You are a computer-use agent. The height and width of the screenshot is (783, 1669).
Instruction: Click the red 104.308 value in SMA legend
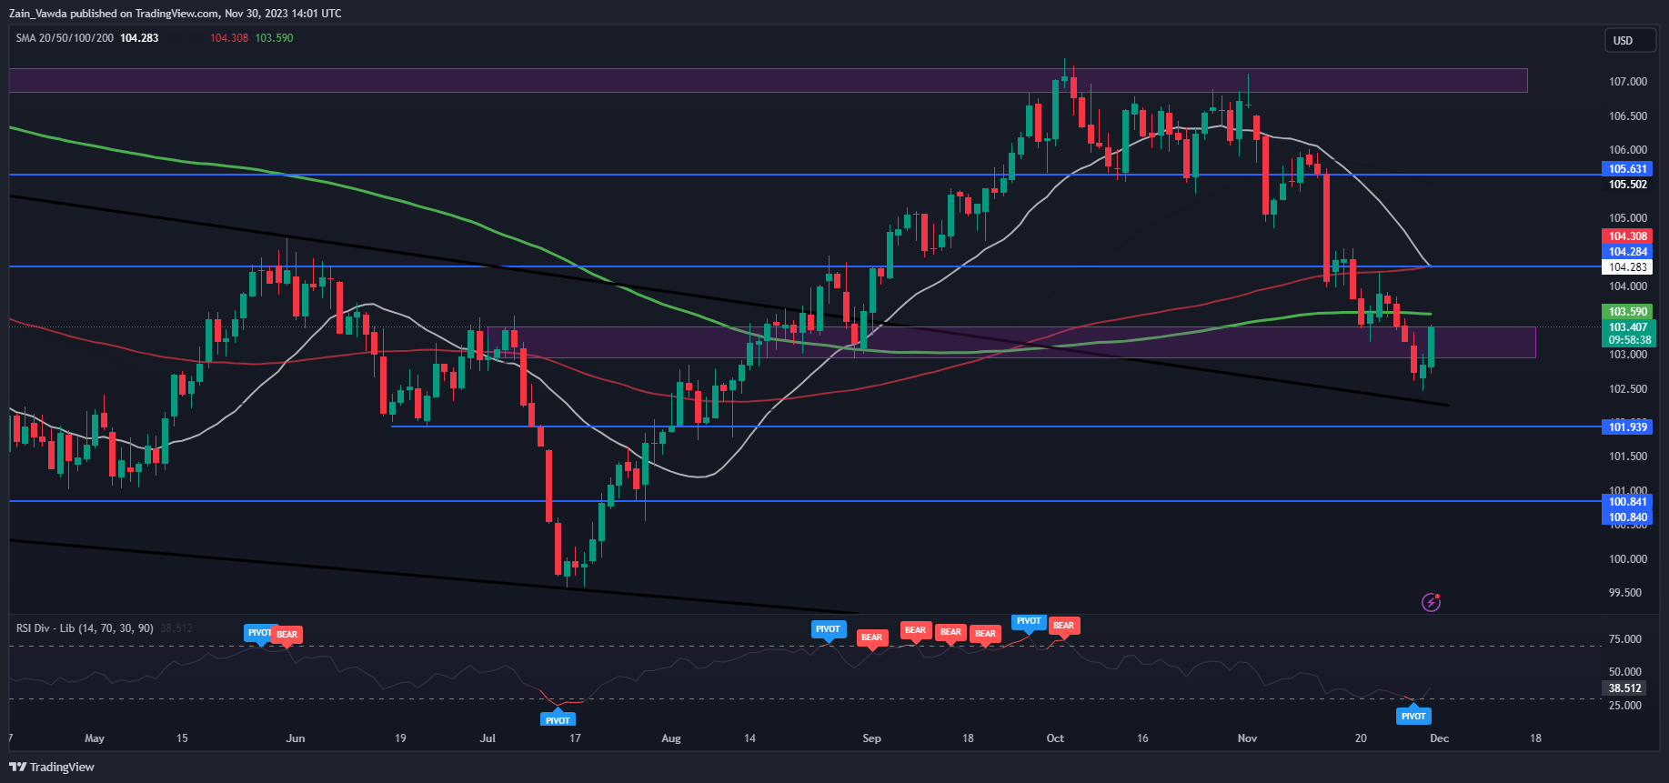(x=229, y=38)
